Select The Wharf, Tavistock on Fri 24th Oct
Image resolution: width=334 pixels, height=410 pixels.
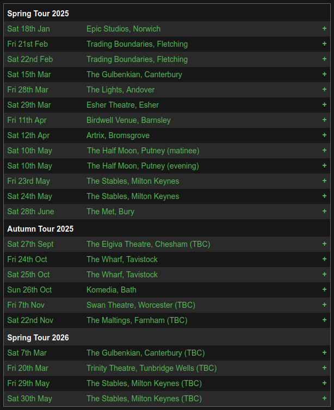click(122, 259)
